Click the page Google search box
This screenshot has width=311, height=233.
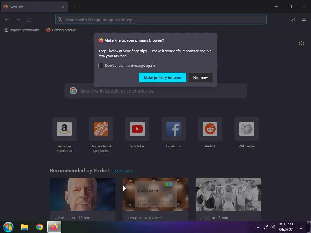pos(155,91)
